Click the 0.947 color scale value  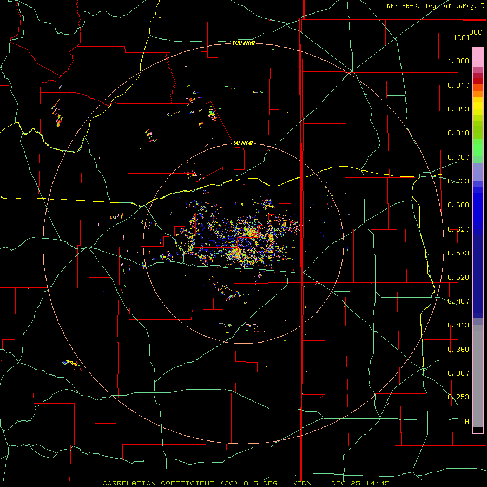[458, 85]
